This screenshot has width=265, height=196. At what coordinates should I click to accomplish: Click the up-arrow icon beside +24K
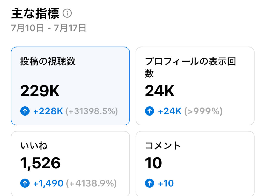(150, 111)
